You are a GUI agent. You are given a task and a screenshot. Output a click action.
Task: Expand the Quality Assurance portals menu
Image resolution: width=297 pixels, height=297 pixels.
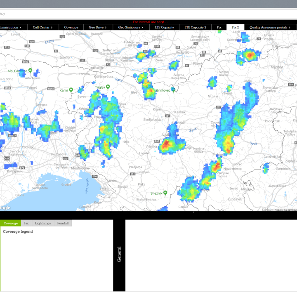(270, 27)
